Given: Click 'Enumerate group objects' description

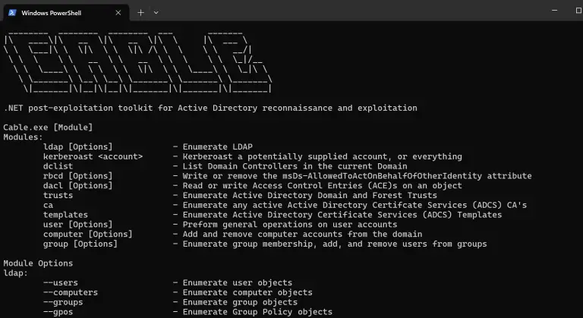Looking at the screenshot, I should point(240,302).
